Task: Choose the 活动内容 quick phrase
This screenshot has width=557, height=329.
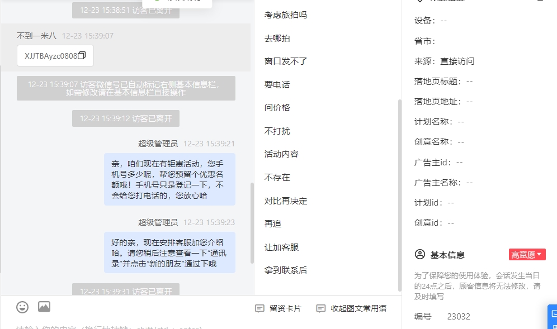Action: 281,154
